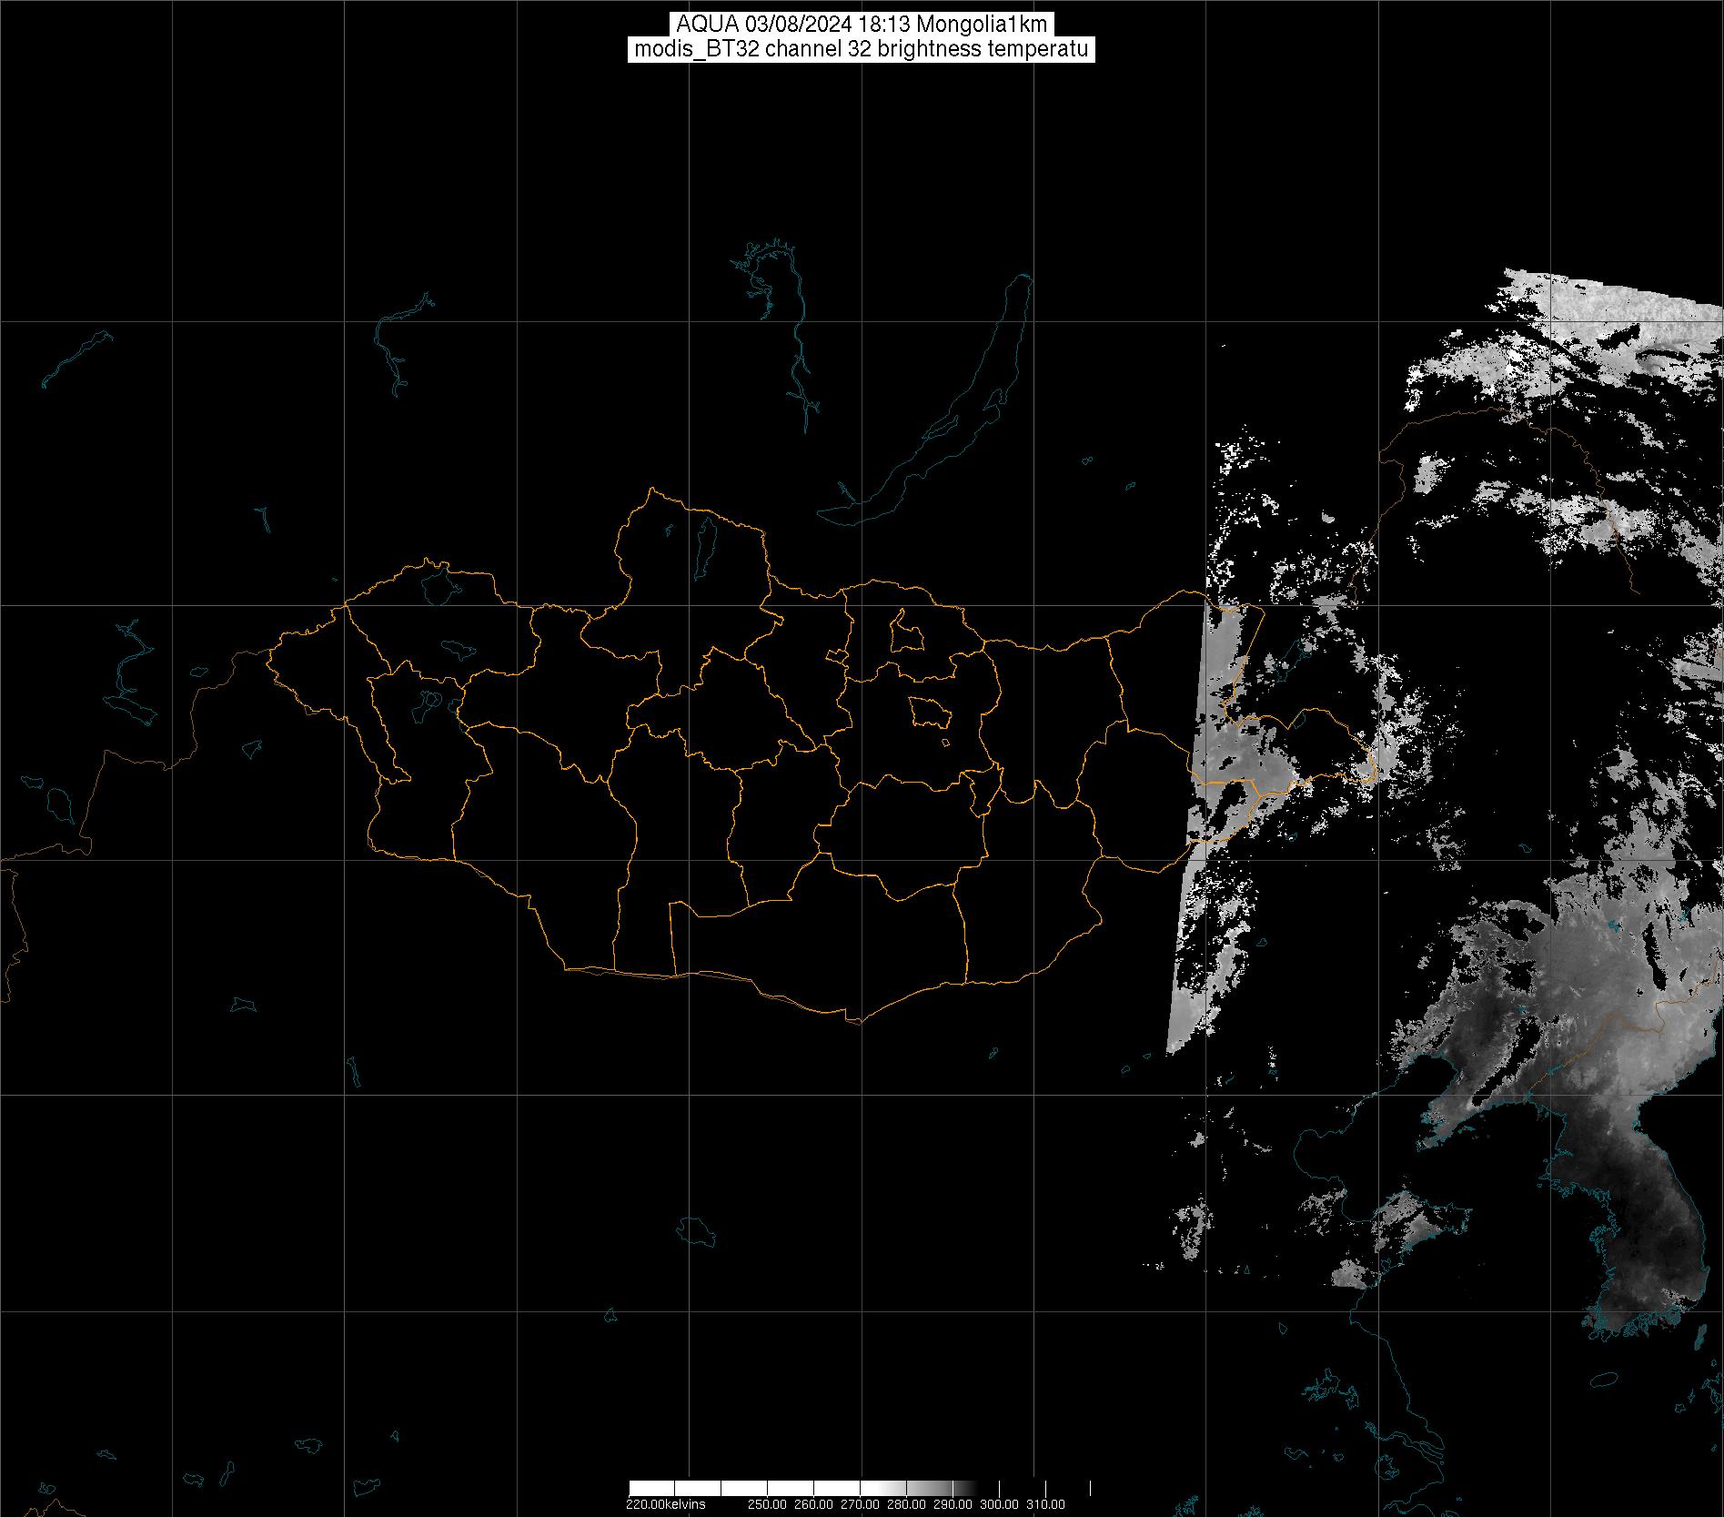Click the 280.00 brightness temperature label
Screen dimensions: 1724x1517
906,1504
